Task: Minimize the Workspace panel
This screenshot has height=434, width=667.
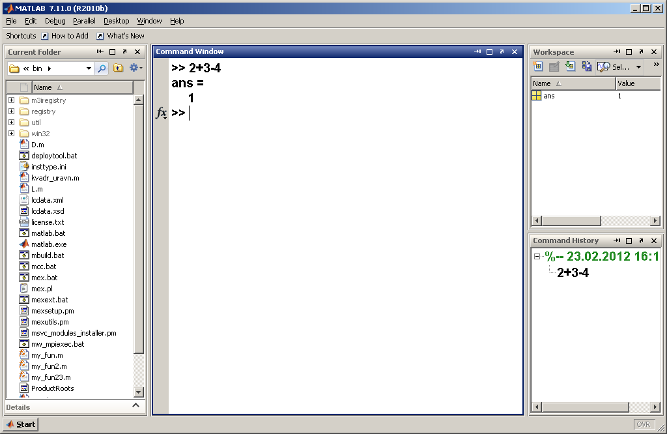Action: 617,51
